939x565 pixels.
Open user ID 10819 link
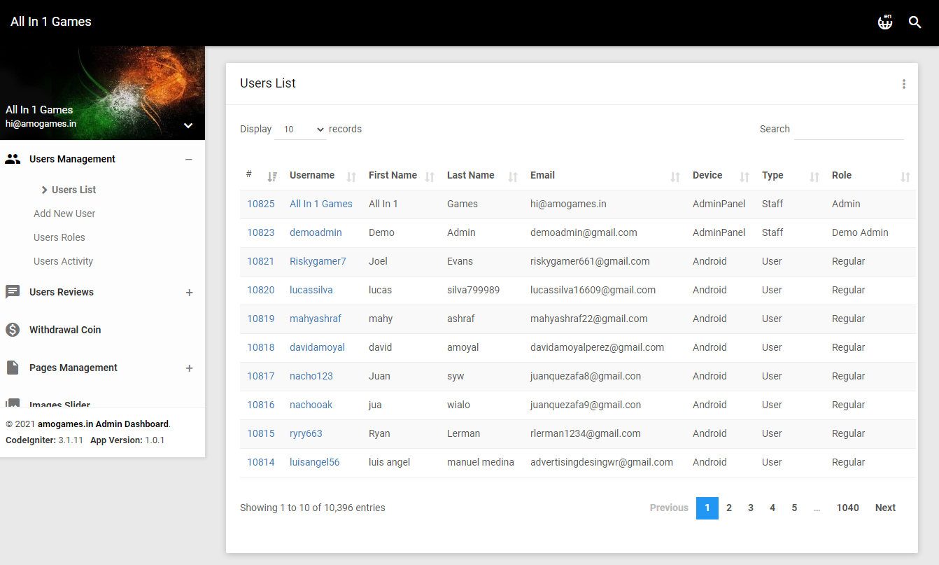(x=261, y=319)
